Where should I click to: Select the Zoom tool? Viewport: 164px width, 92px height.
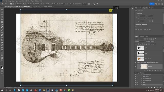(2, 60)
